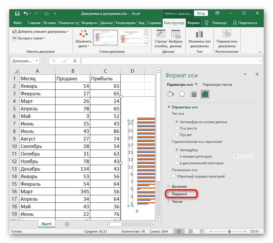Select Ось текста radio button
Viewport: 273px width, 243px height.
click(177, 128)
